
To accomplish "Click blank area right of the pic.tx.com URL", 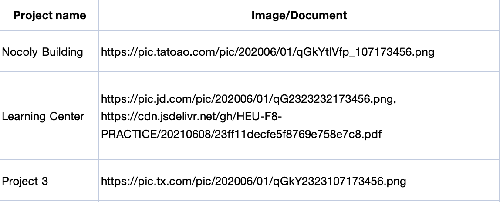I will pos(452,181).
